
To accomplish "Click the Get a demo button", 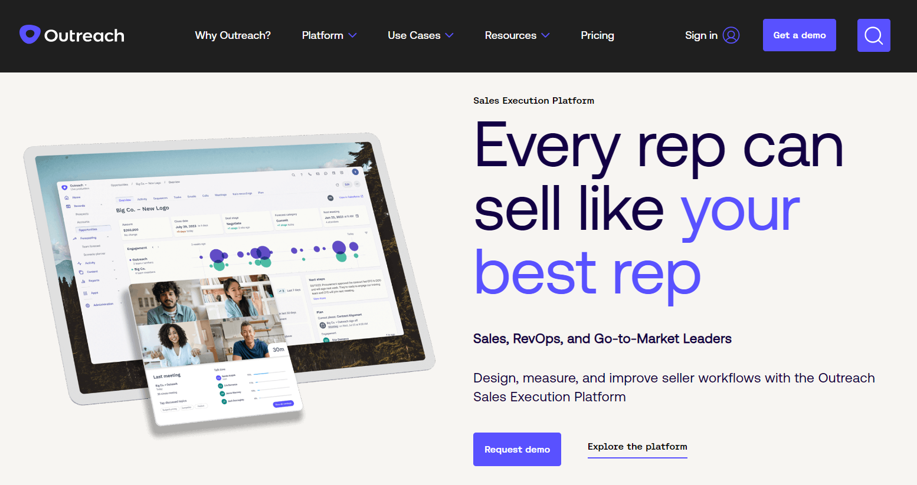I will pos(799,35).
